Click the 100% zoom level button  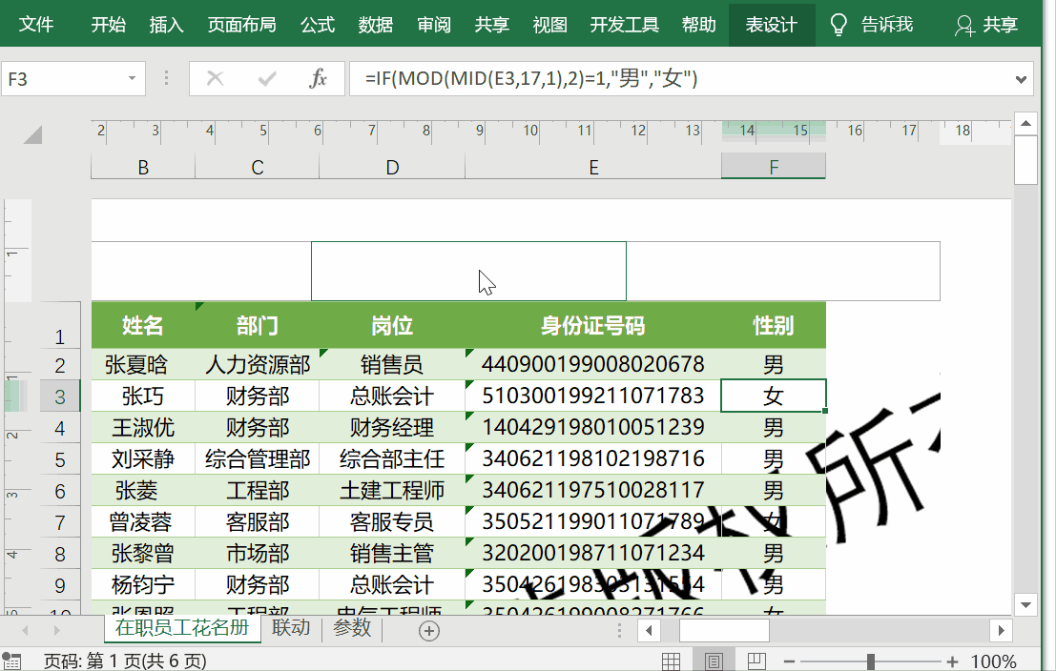coord(994,660)
